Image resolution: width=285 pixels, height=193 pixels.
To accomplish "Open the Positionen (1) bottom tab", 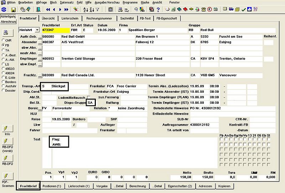I will [x=52, y=186].
